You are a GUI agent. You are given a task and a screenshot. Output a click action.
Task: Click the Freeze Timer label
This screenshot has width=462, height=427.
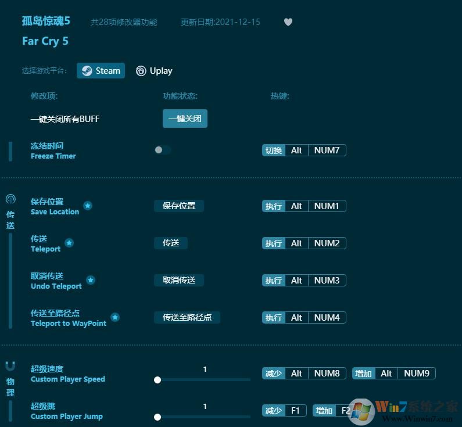53,156
